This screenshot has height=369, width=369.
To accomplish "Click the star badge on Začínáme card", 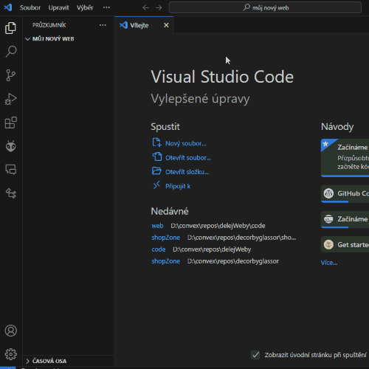I will point(325,144).
